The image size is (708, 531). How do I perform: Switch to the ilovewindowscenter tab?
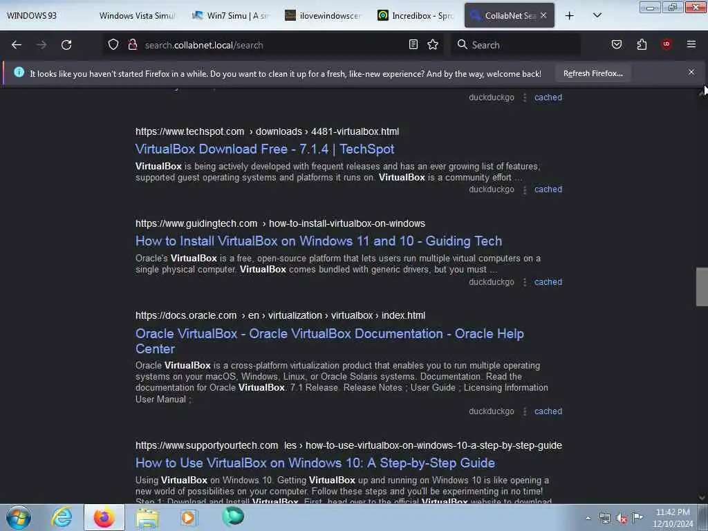pos(322,16)
